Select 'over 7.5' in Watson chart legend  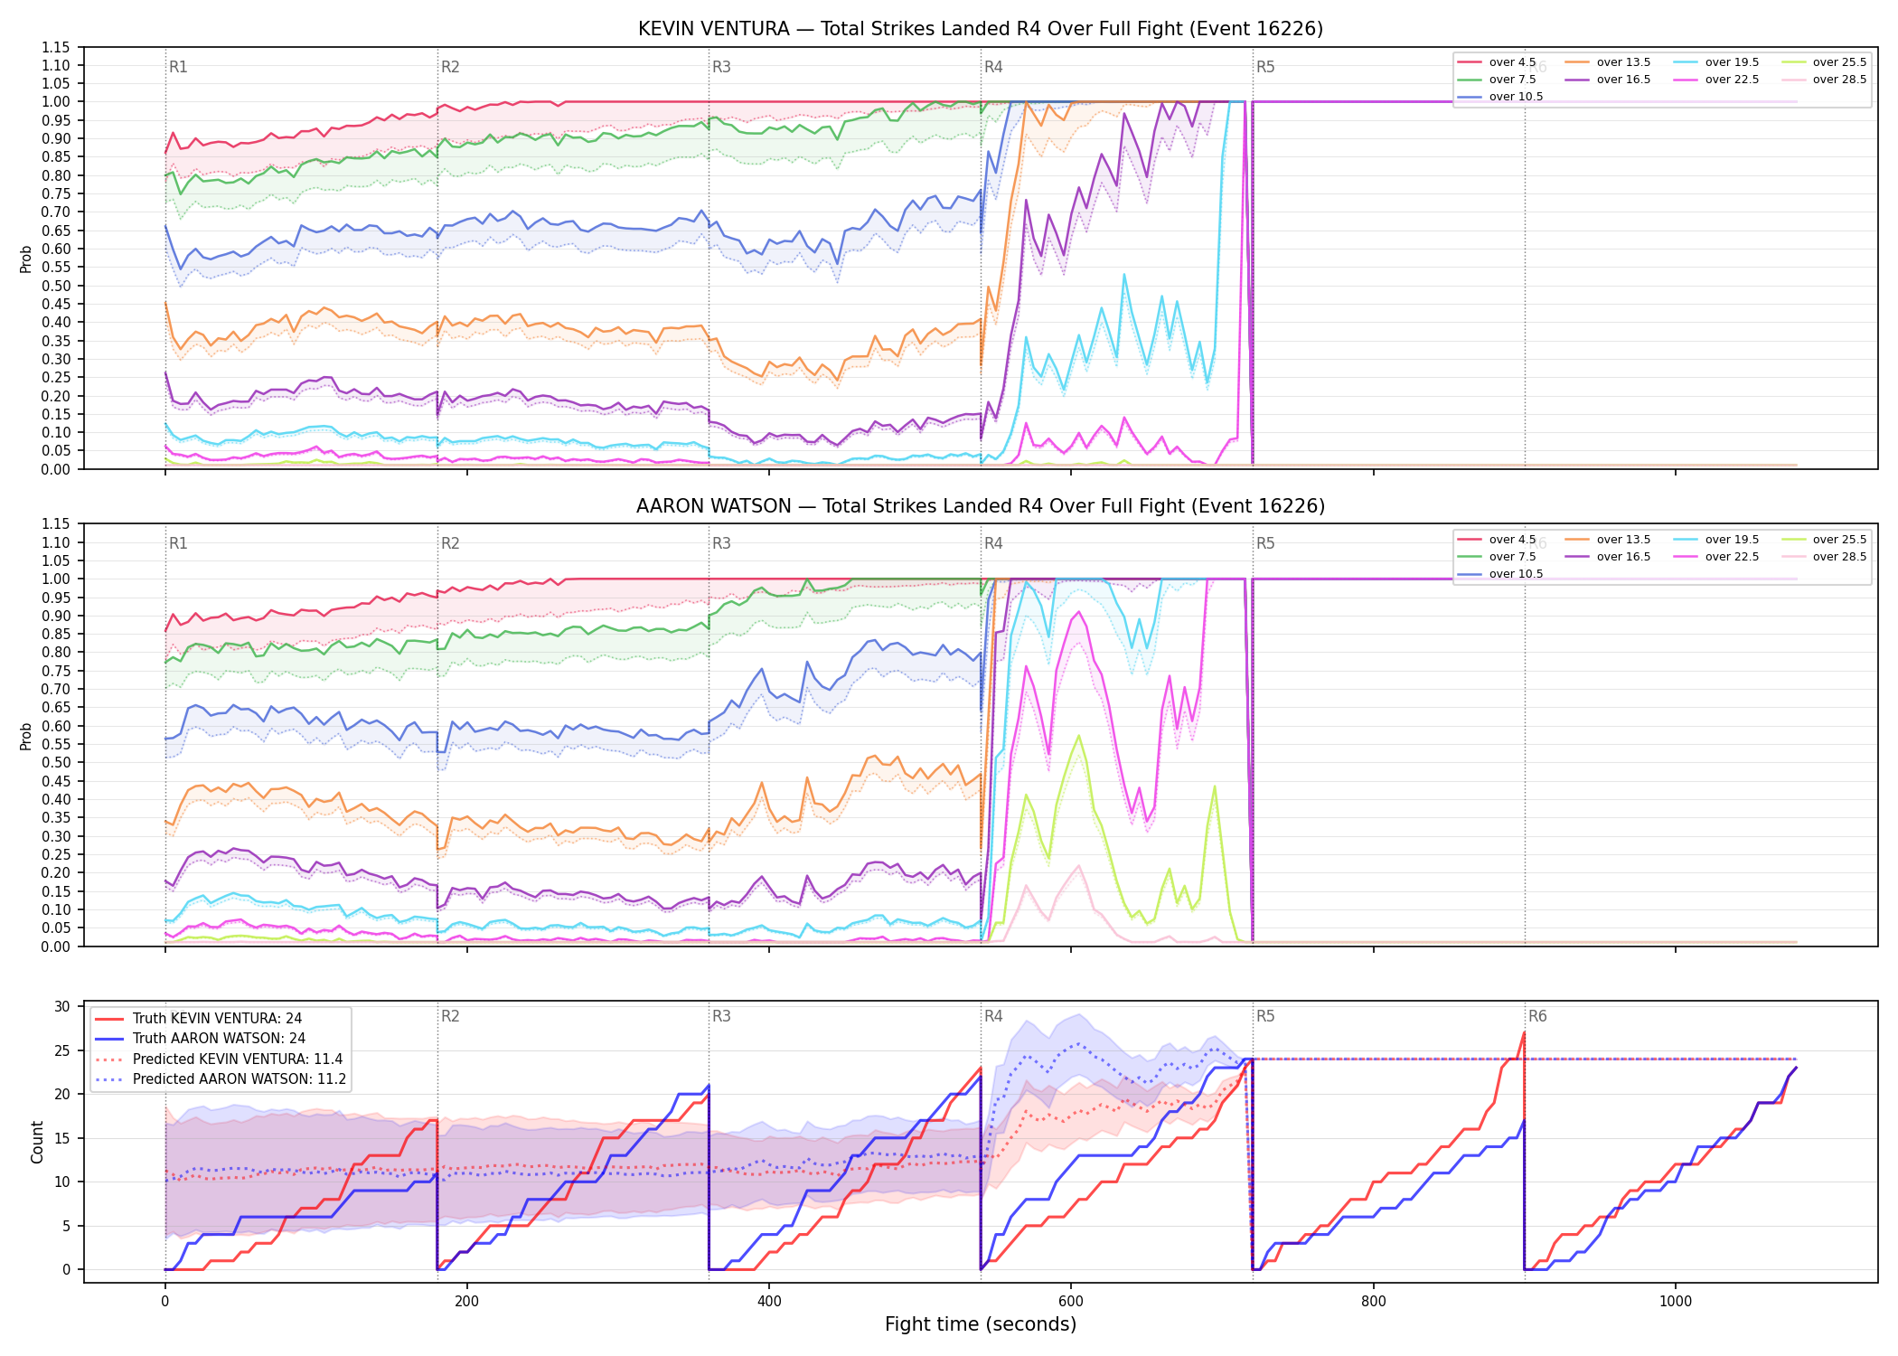1512,557
